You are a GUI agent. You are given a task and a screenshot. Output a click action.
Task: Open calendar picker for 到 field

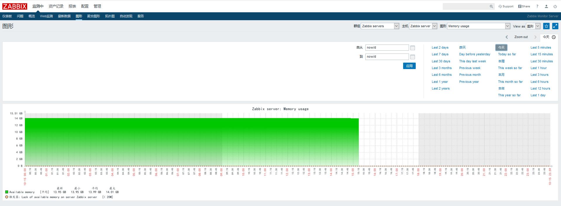click(x=412, y=57)
